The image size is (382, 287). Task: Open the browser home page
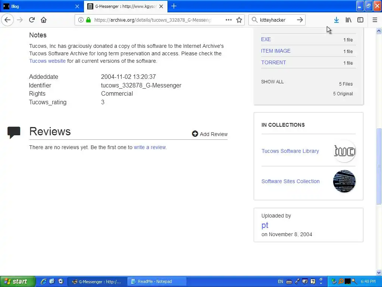point(44,20)
